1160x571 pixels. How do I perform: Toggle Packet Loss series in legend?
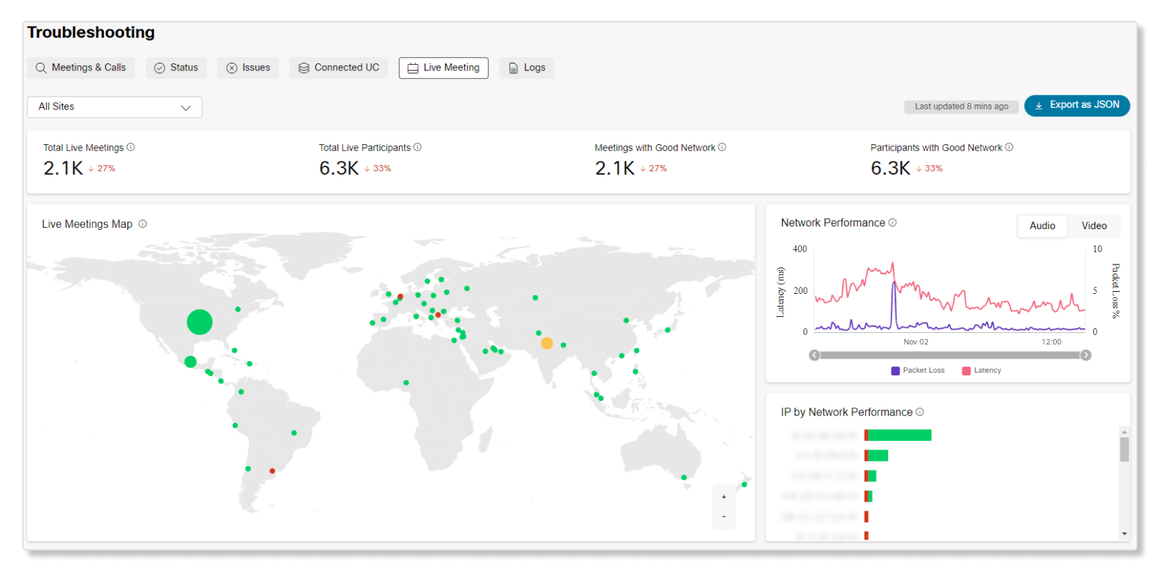917,370
